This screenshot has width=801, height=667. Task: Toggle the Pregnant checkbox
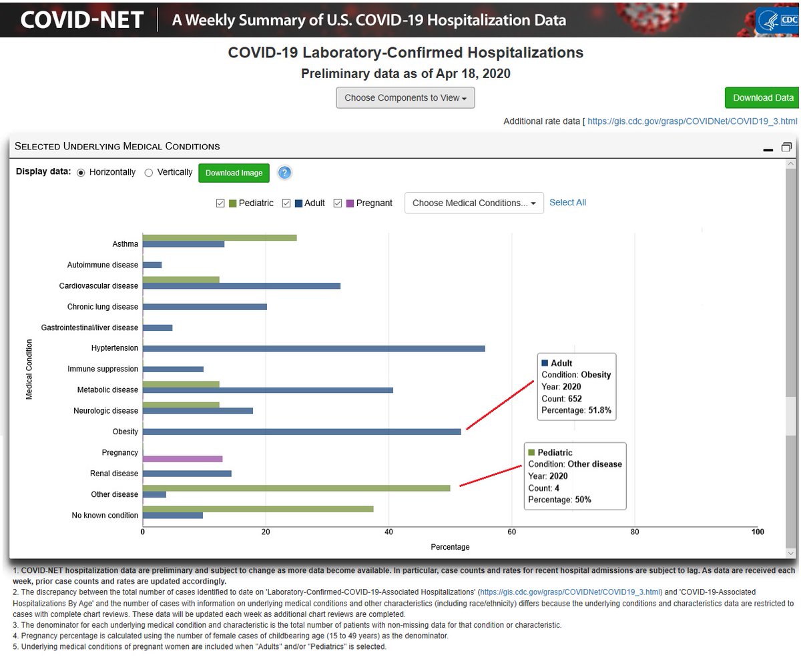(338, 203)
